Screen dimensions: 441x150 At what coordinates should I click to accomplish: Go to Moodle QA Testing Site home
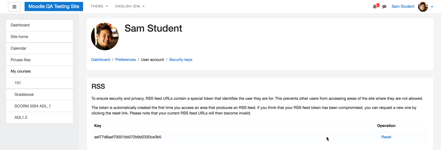point(54,6)
